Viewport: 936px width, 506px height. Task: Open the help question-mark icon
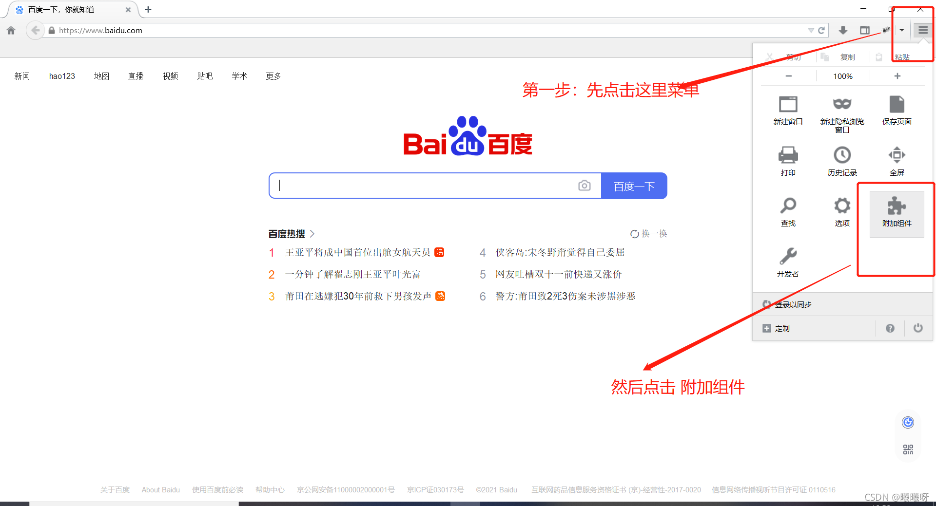[x=890, y=328]
